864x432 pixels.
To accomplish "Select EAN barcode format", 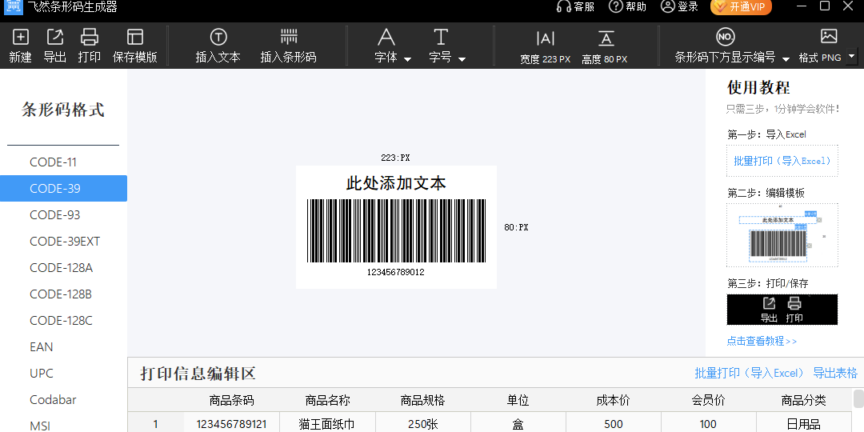I will point(63,347).
